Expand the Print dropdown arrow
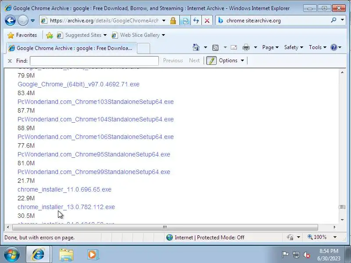351x263 pixels. point(255,47)
